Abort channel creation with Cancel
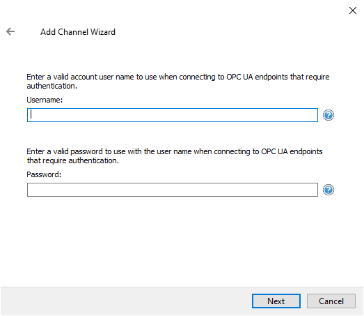 point(331,301)
